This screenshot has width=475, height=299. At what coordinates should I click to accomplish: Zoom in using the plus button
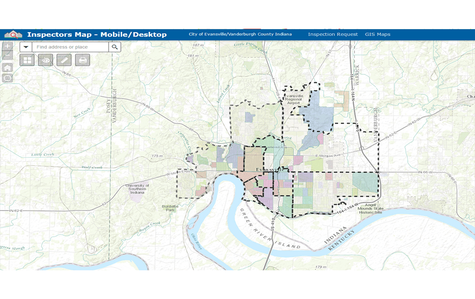coord(7,46)
